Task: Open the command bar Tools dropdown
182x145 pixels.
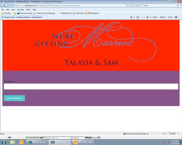Action: [171, 17]
